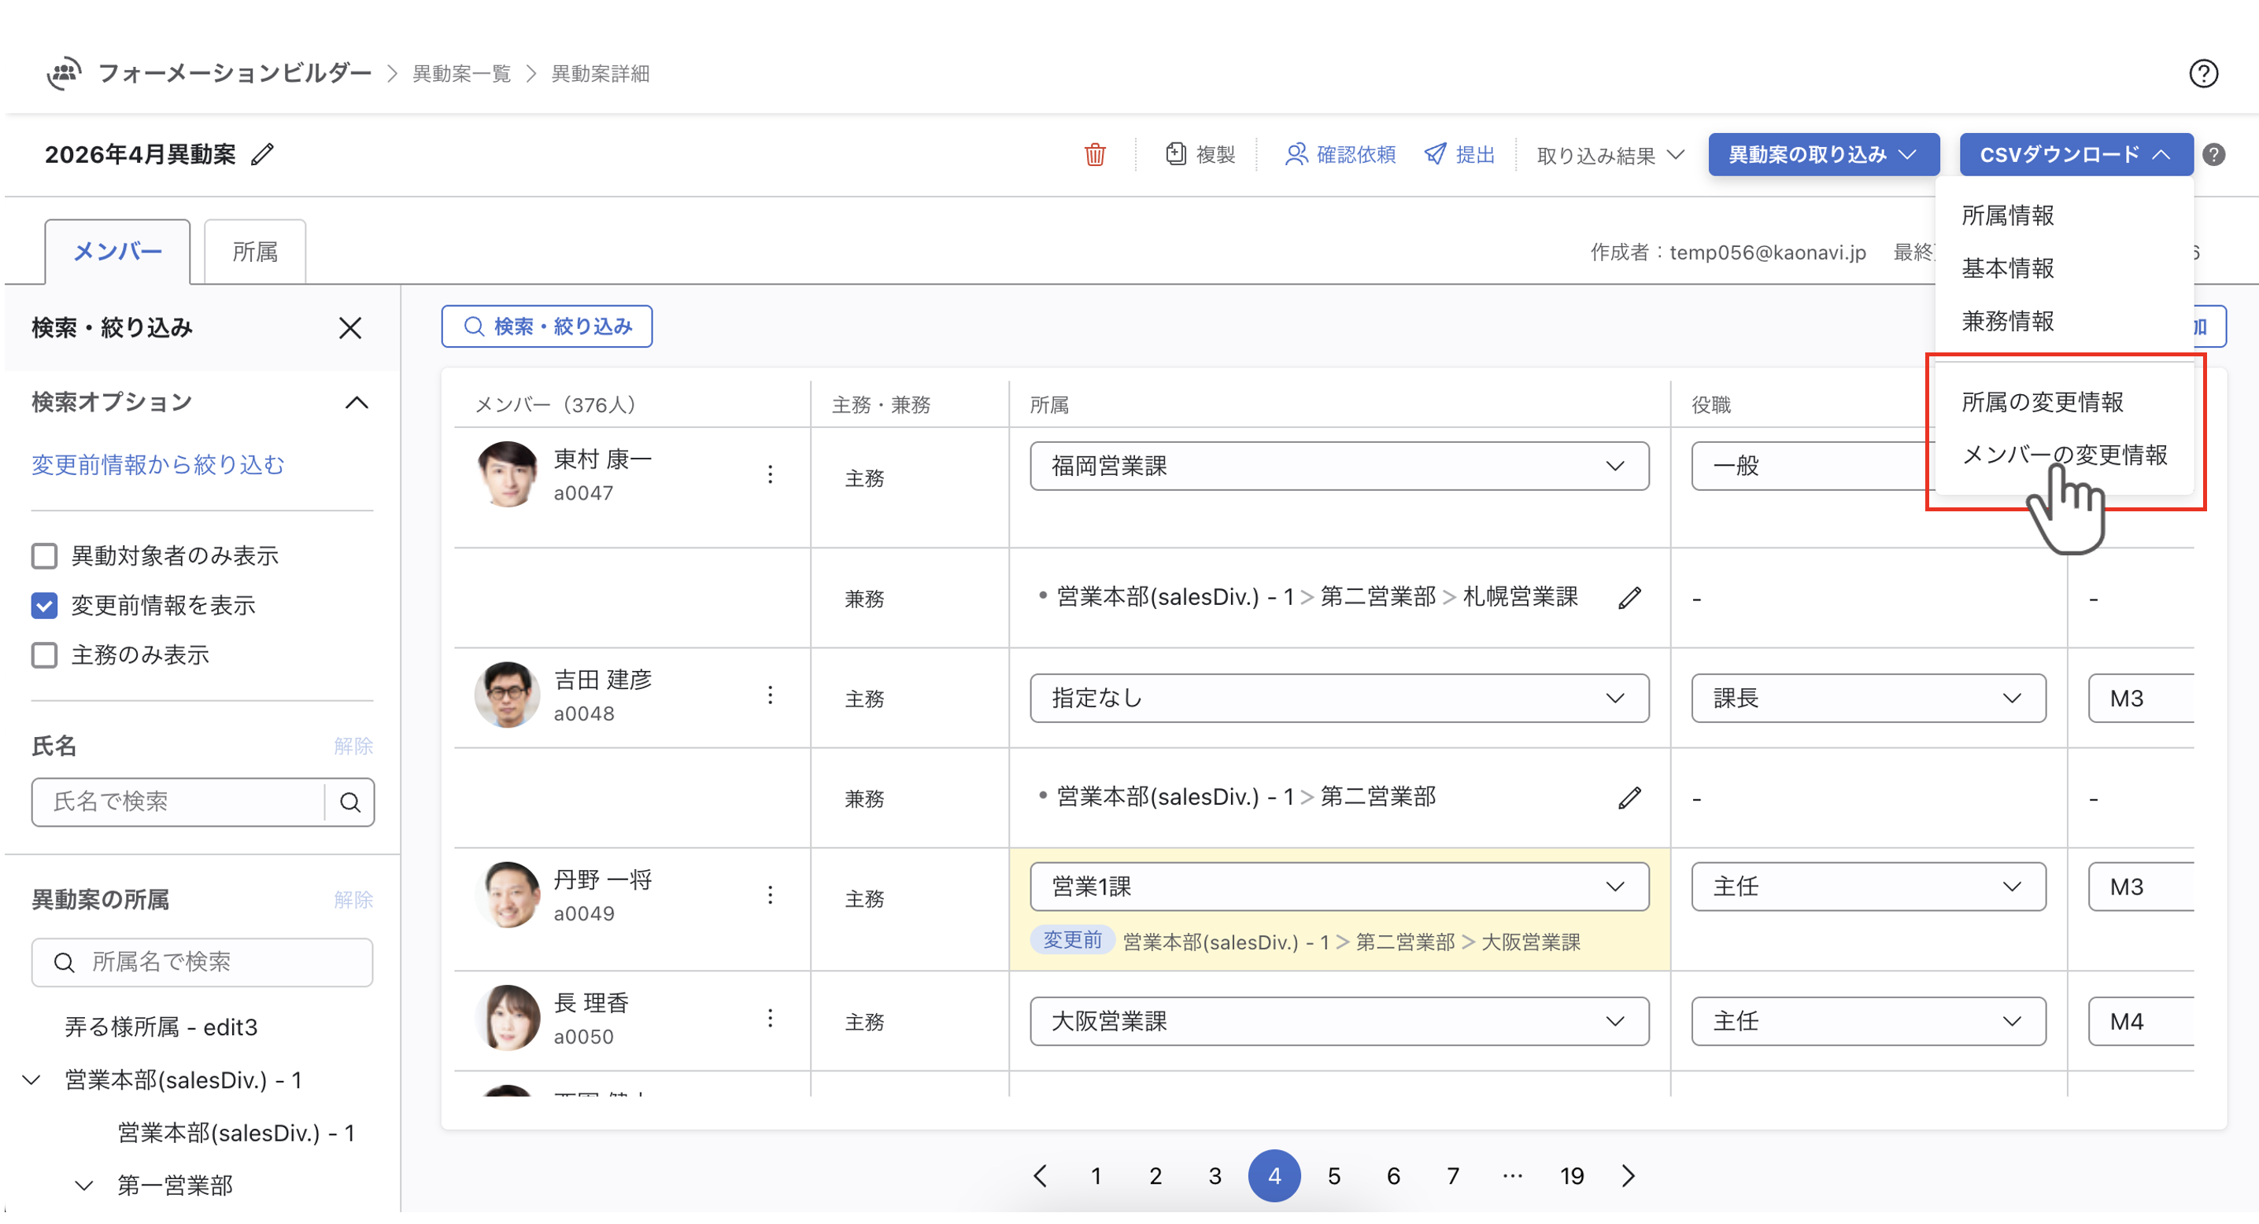Click the red trash delete icon

click(x=1094, y=155)
